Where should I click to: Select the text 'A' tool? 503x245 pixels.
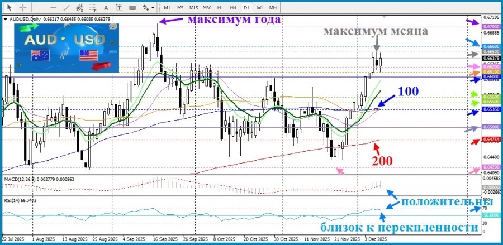106,7
